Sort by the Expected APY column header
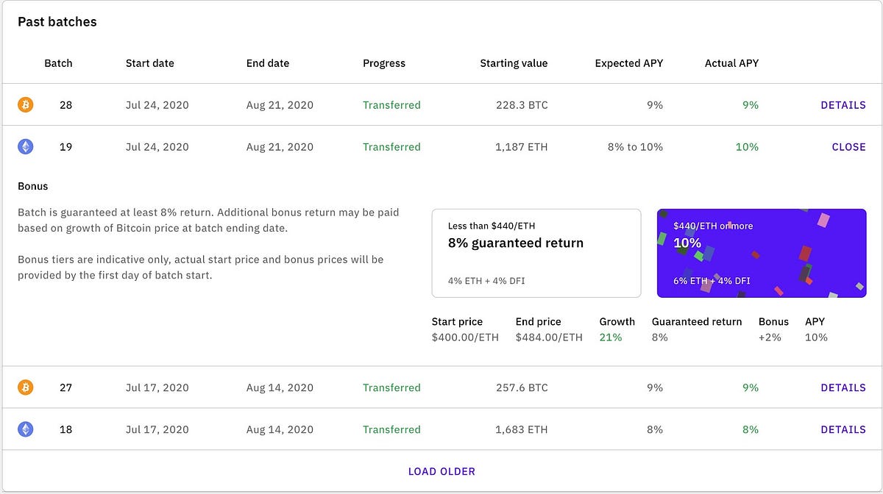Image resolution: width=883 pixels, height=494 pixels. click(x=629, y=62)
